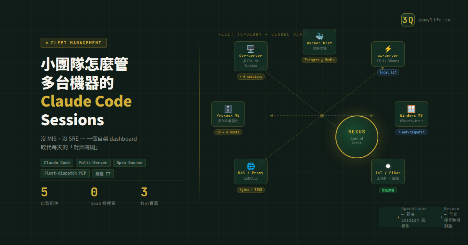Click the topology center hub dot
The width and height of the screenshot is (468, 245).
[x=322, y=115]
